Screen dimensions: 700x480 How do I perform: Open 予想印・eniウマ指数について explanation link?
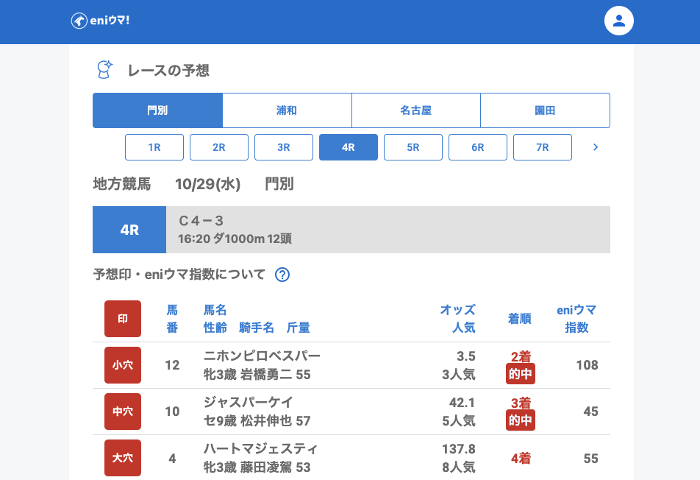(x=179, y=275)
